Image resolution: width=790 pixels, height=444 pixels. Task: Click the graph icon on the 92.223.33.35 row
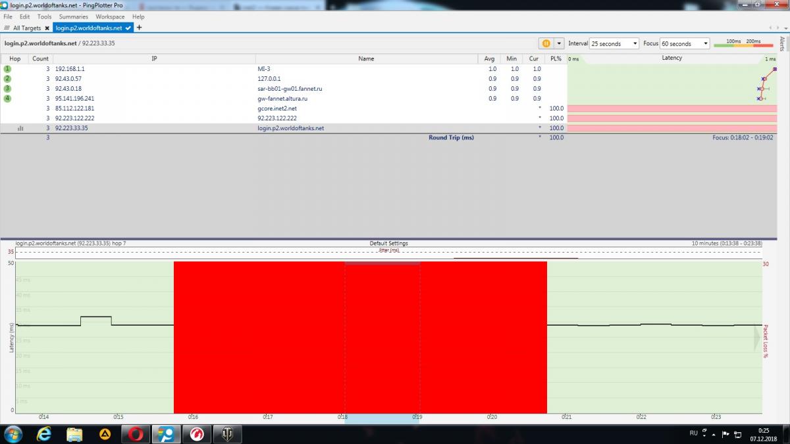[x=20, y=128]
